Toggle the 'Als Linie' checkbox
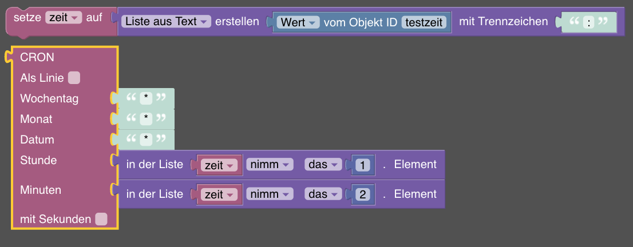The width and height of the screenshot is (633, 247). pyautogui.click(x=74, y=78)
